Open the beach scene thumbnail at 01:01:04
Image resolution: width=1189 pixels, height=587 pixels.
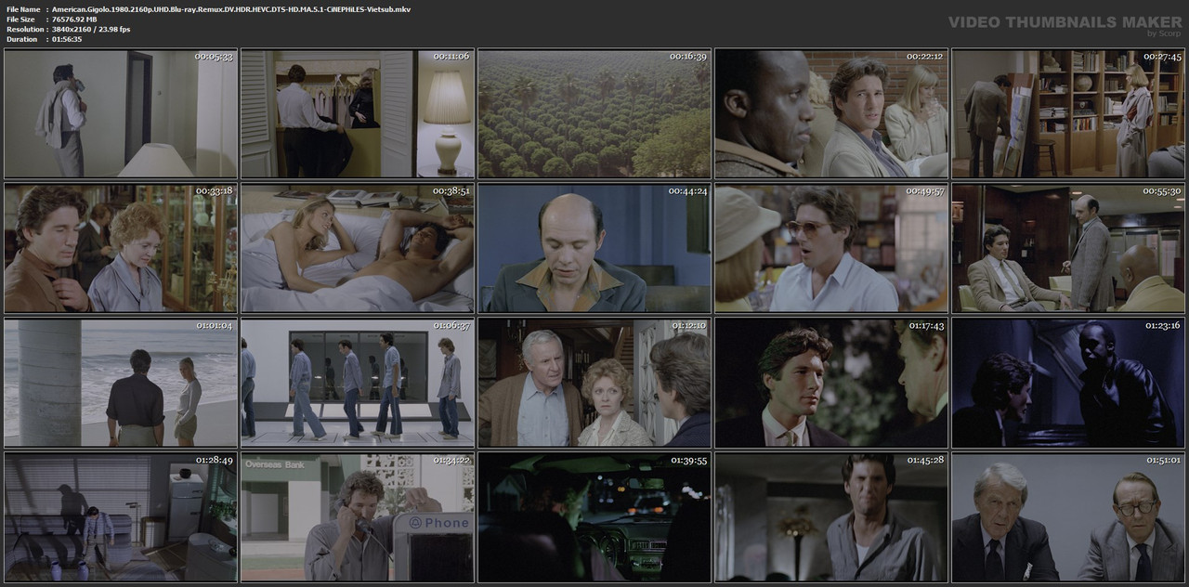121,383
